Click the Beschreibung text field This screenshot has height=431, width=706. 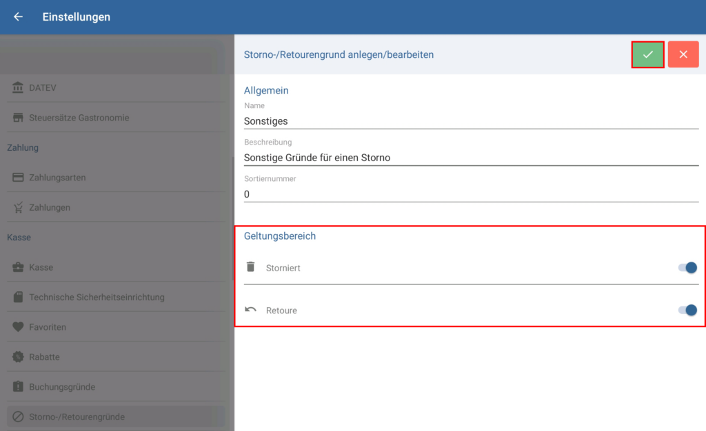(x=471, y=158)
